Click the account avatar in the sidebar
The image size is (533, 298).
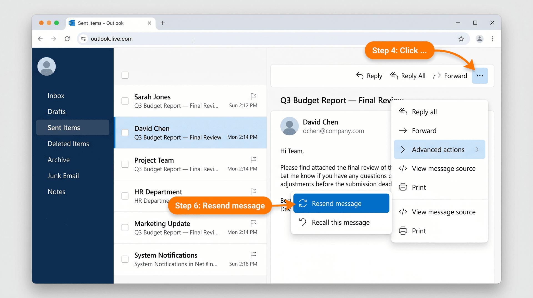46,66
